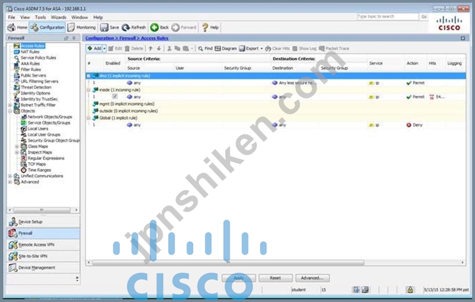
Task: Open the Window menu
Action: [79, 17]
